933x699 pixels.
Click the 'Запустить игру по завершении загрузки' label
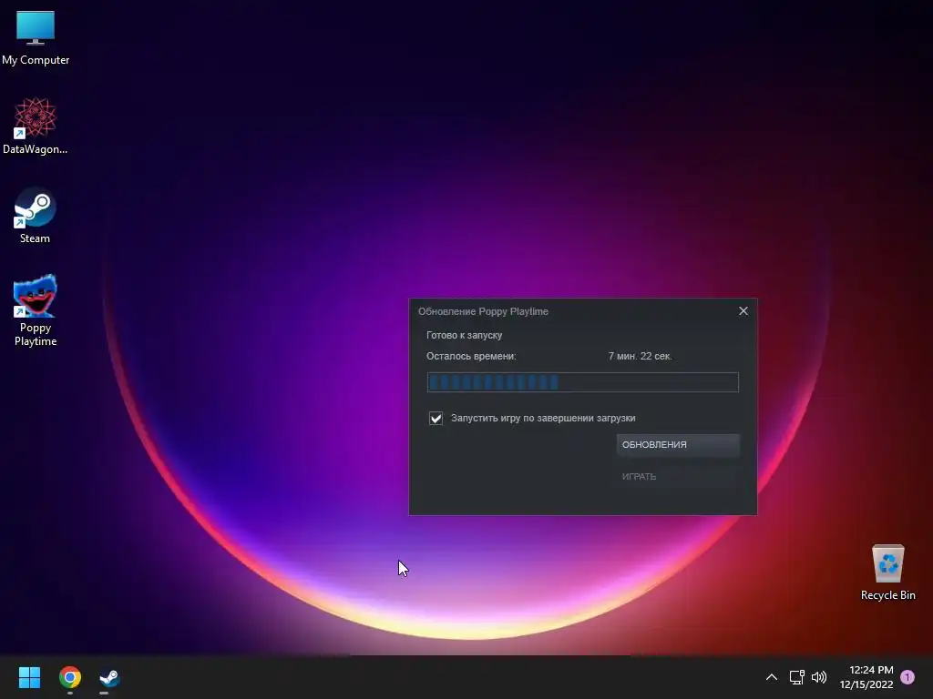543,418
